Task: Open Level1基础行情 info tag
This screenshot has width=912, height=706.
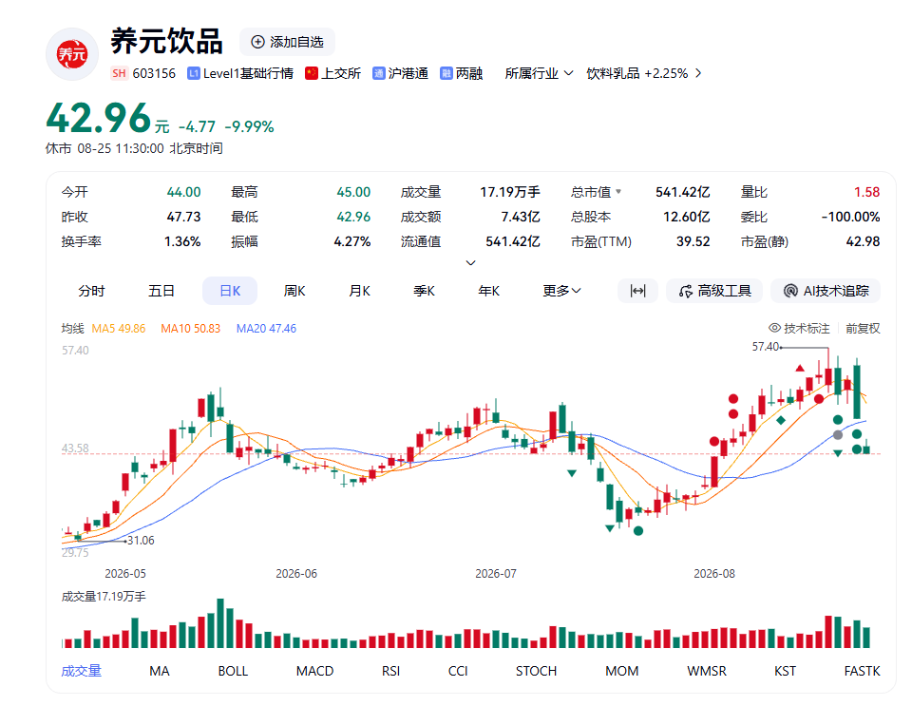Action: coord(240,73)
